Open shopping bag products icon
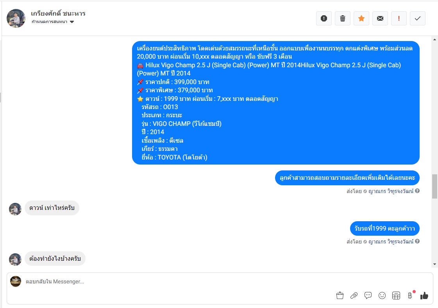Screen dimensions: 438x308 pyautogui.click(x=340, y=295)
